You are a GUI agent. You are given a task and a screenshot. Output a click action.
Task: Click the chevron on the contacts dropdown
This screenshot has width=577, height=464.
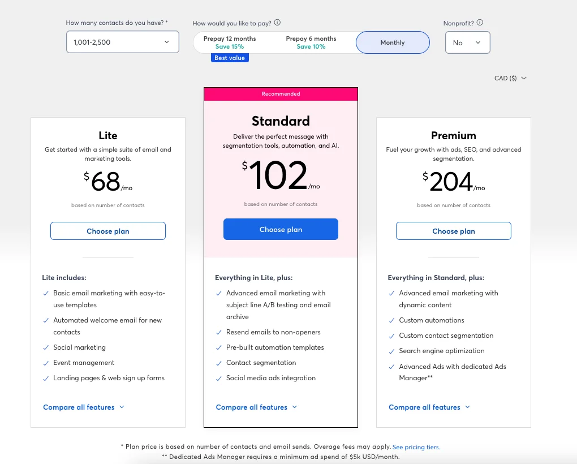pyautogui.click(x=166, y=42)
